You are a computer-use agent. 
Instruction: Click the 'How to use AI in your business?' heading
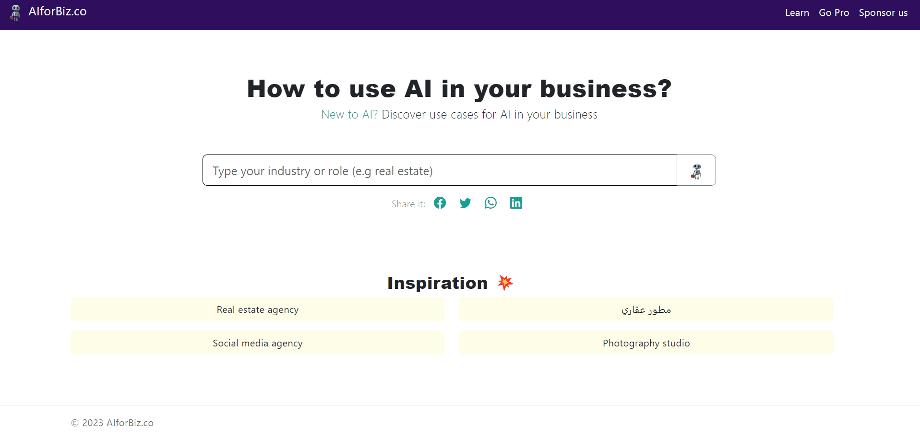pos(458,88)
